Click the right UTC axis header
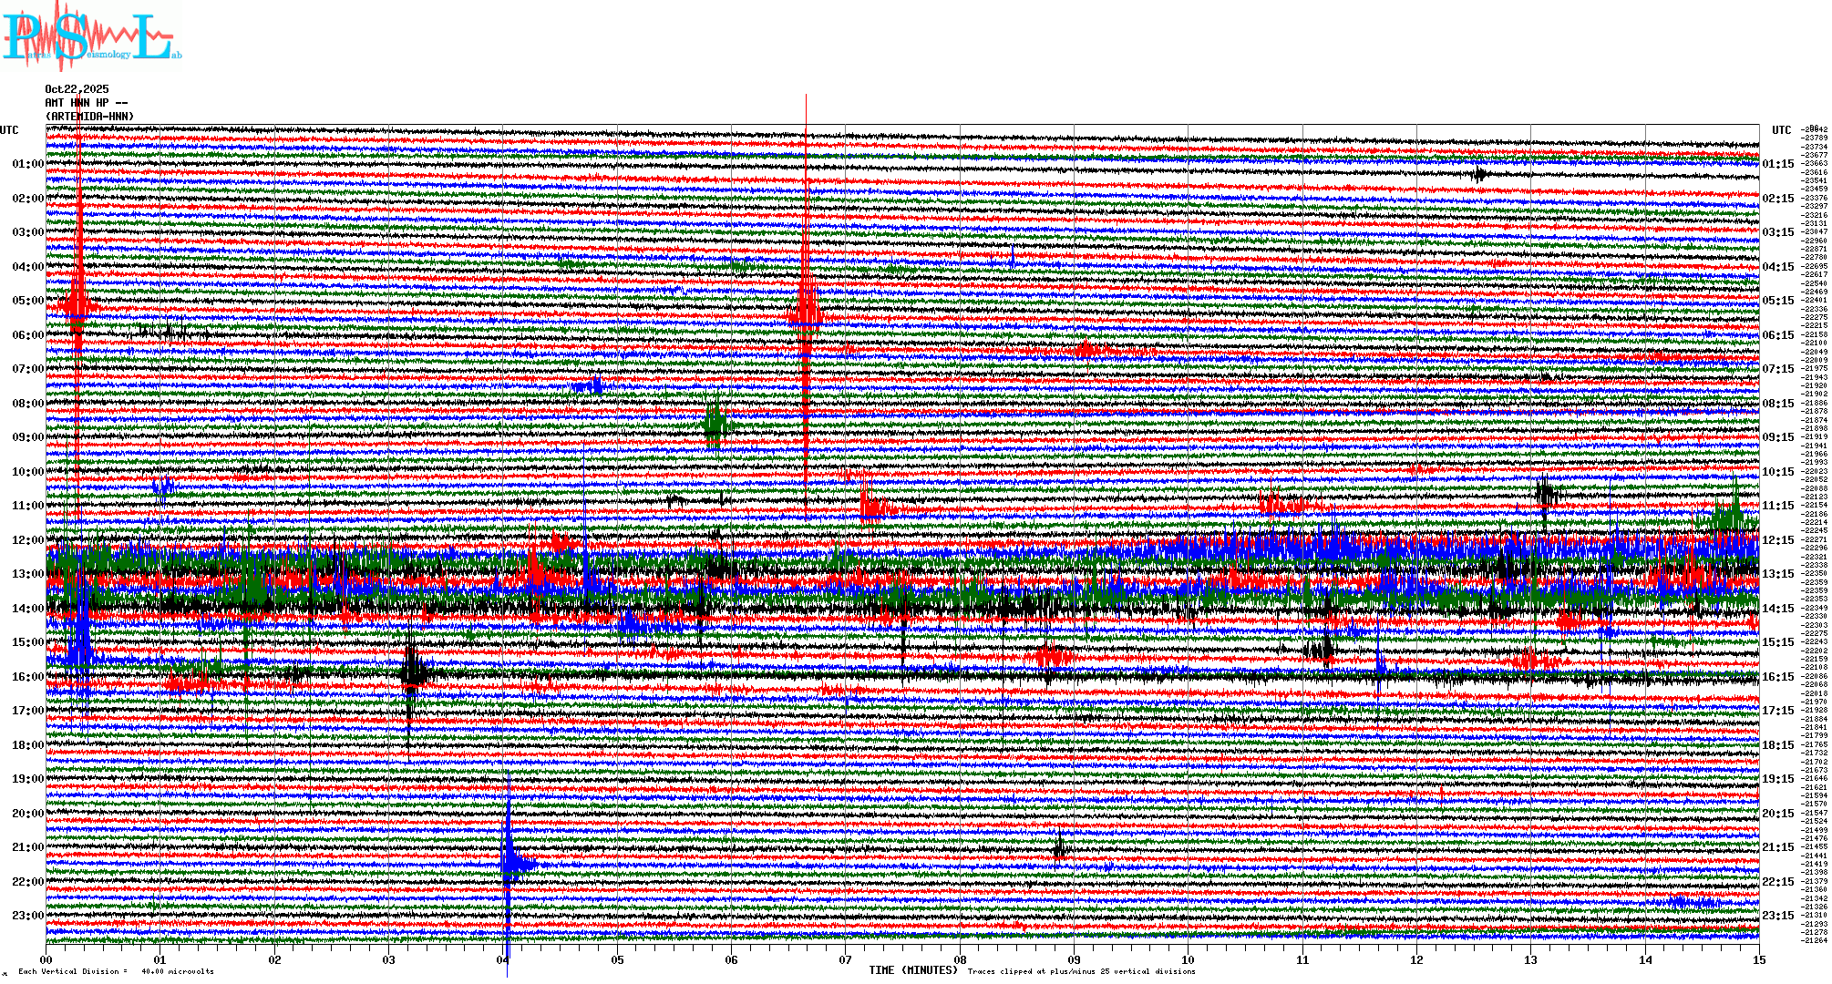 pyautogui.click(x=1781, y=130)
